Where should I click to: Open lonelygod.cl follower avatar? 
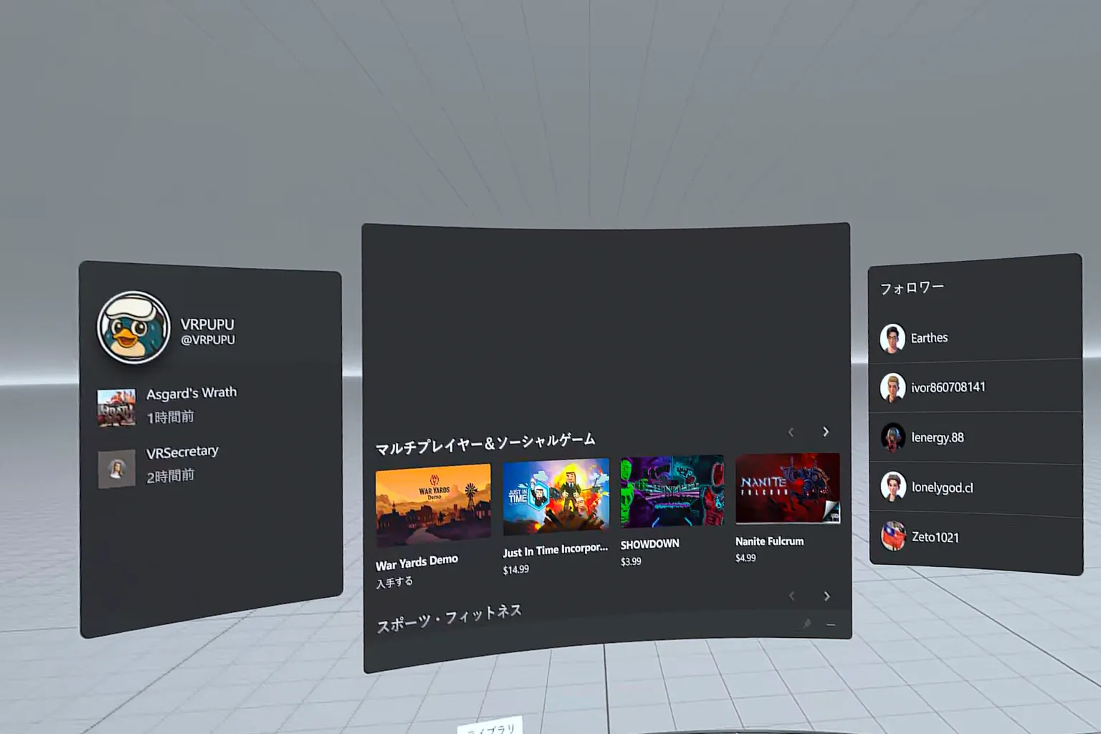tap(893, 487)
